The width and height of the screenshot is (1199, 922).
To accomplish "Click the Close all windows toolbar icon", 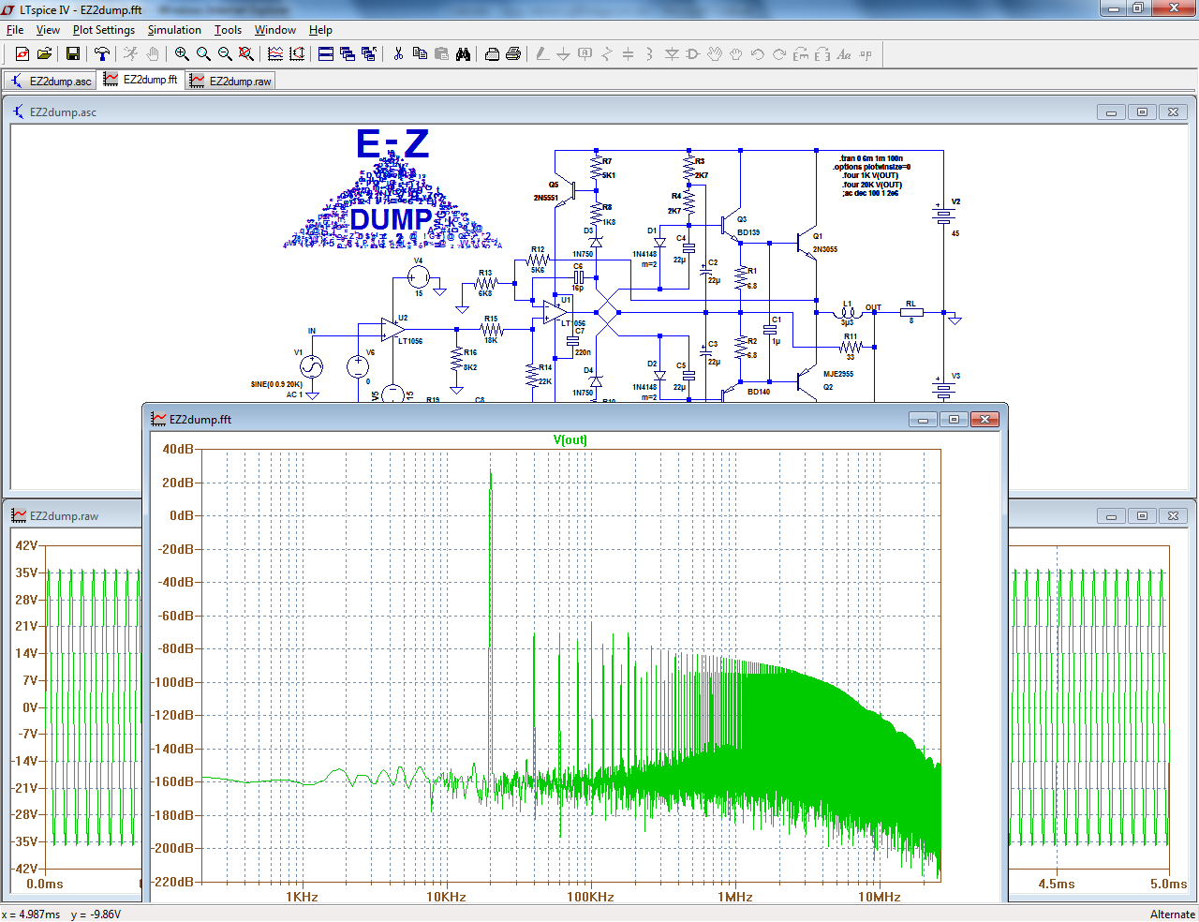I will coord(369,54).
